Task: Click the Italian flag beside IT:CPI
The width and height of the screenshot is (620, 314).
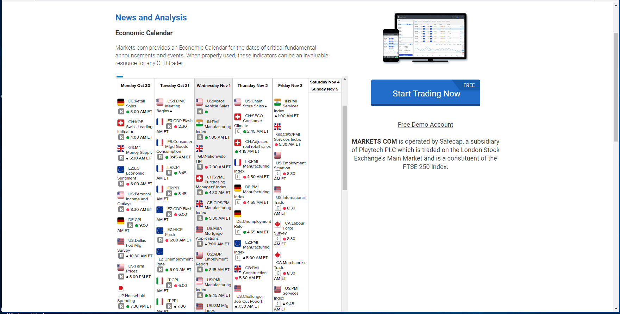Action: click(160, 281)
